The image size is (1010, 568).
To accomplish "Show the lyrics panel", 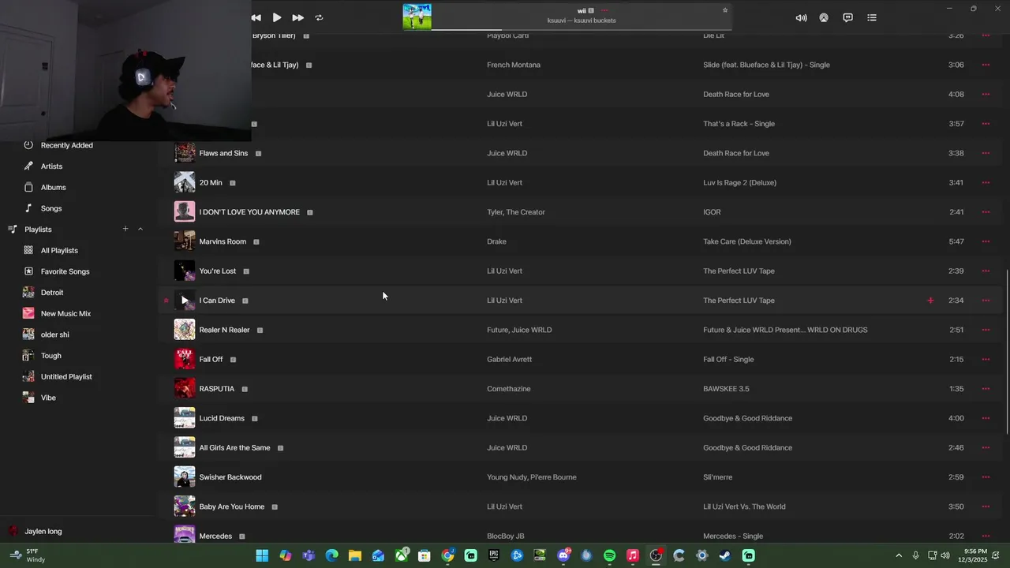I will 847,17.
